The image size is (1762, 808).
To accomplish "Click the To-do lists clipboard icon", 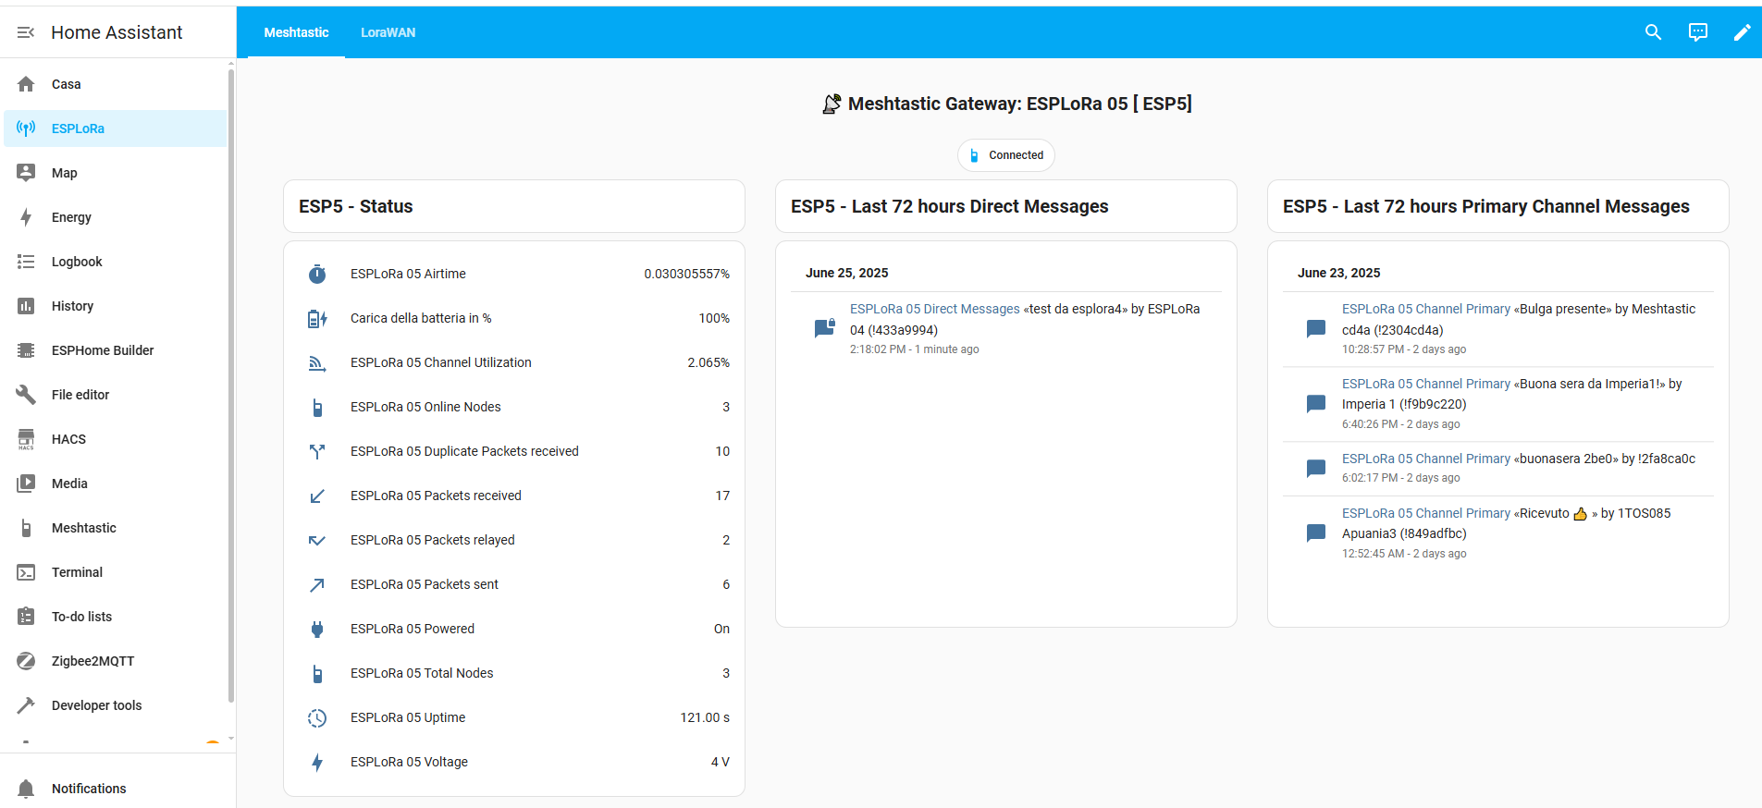I will tap(26, 617).
